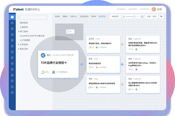Open the 保证系统稳定性 goal title
The height and width of the screenshot is (116, 175).
(x=95, y=63)
